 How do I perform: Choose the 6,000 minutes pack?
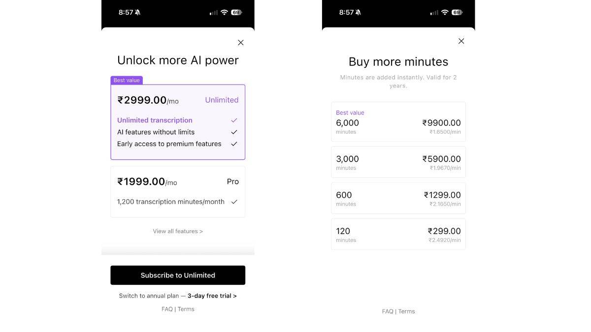tap(398, 122)
